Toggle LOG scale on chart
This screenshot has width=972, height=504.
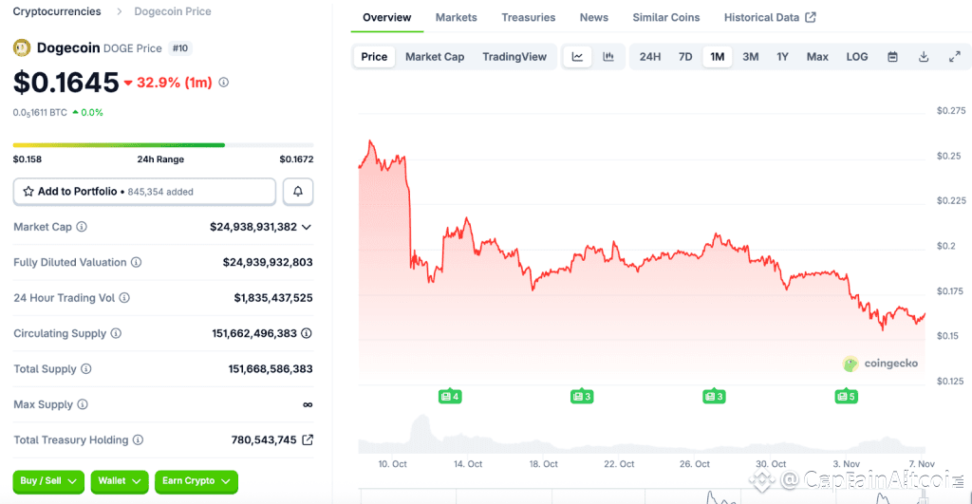pos(856,57)
